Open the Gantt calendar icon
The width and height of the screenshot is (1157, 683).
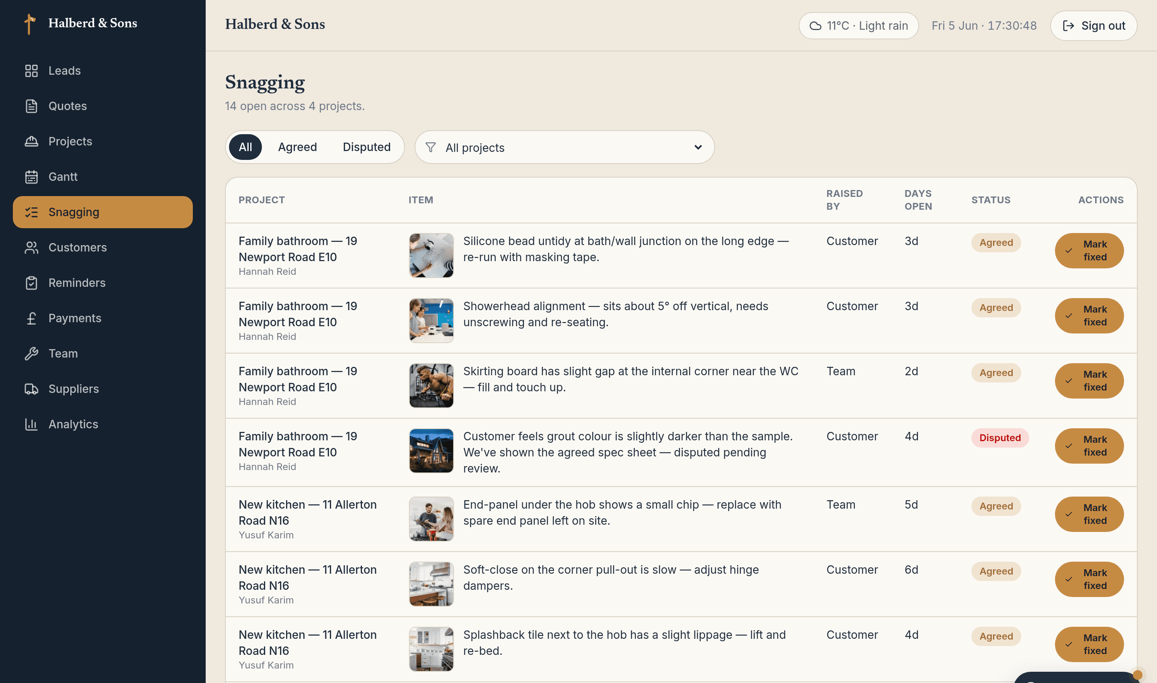pyautogui.click(x=31, y=177)
